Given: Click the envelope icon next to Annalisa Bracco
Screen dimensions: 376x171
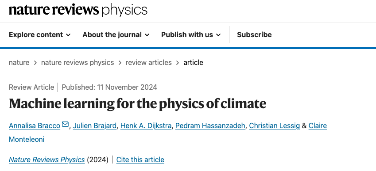Looking at the screenshot, I should (x=65, y=124).
